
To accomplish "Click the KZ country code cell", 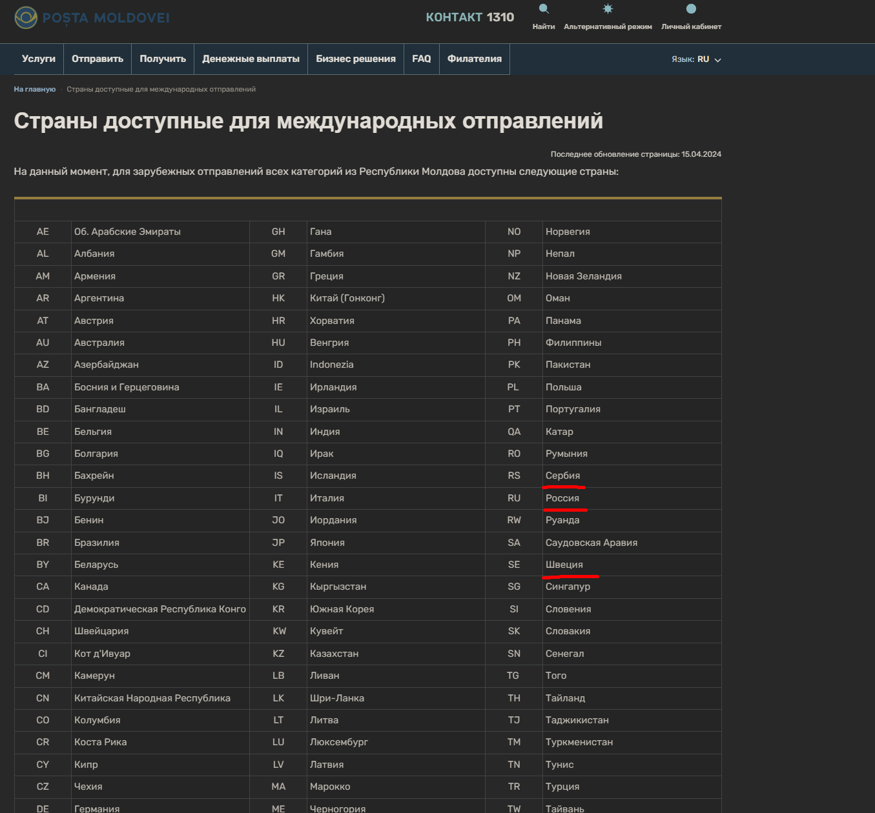I will point(278,654).
